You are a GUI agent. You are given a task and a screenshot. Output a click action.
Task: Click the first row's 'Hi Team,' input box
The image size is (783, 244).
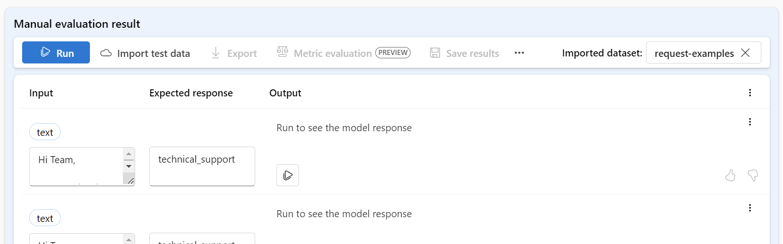click(75, 166)
